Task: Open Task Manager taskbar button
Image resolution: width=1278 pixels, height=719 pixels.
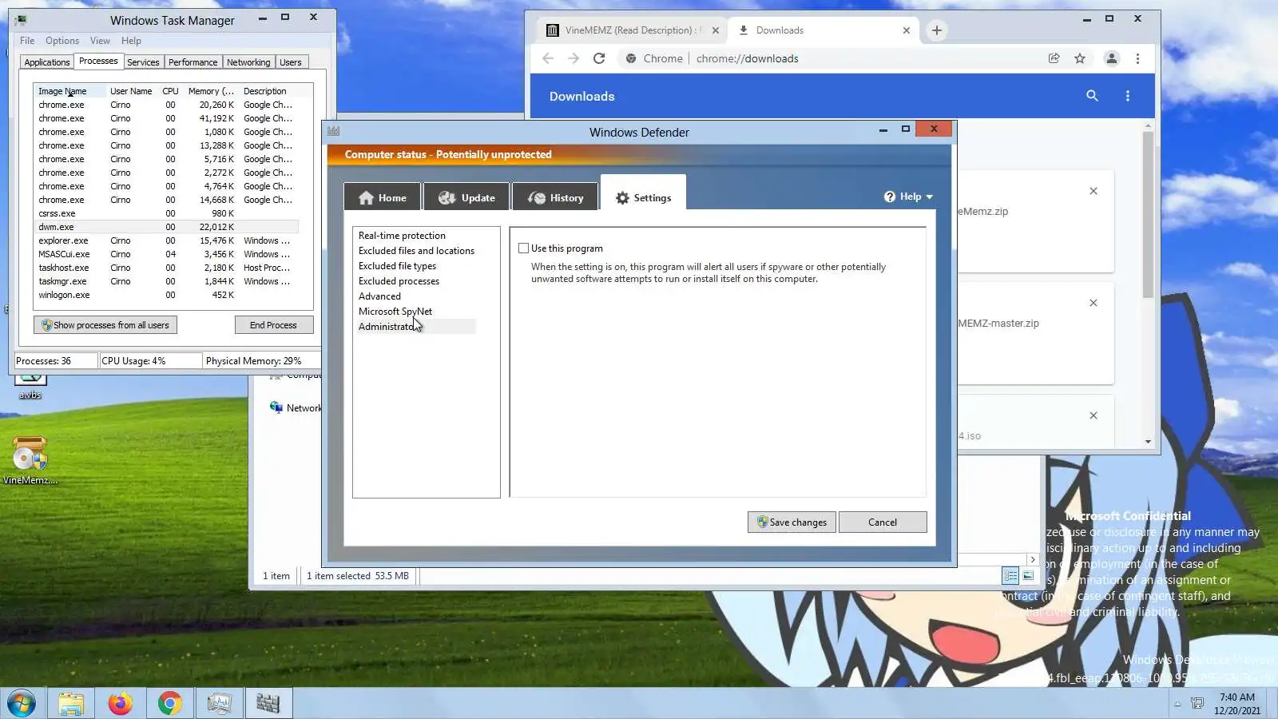Action: (x=219, y=704)
